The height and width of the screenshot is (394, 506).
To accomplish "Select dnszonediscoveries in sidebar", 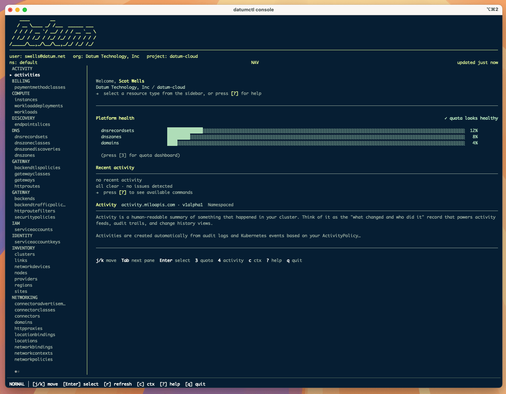I will 37,149.
